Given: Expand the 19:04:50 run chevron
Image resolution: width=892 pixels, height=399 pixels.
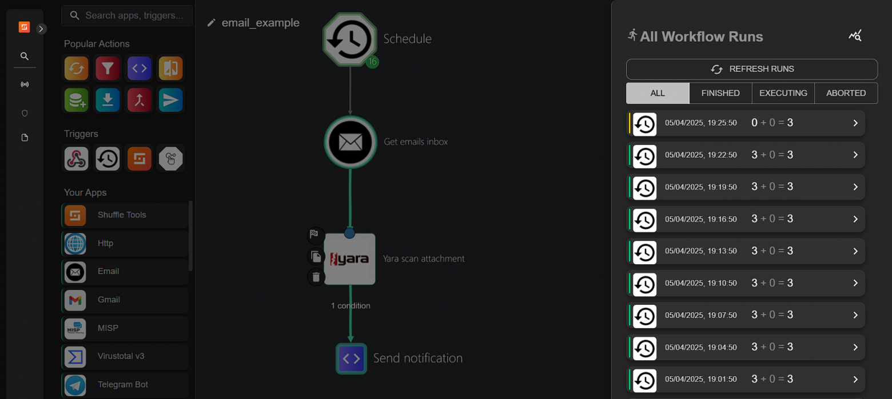Looking at the screenshot, I should [855, 347].
